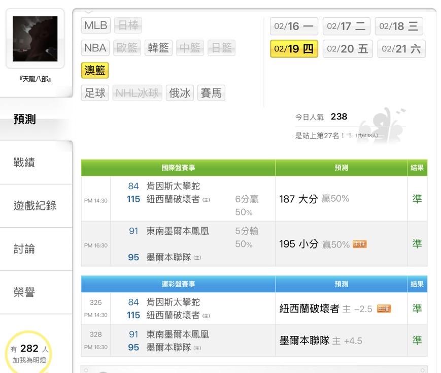
Task: Click 東南墨爾本鳳凰 in the 國際盤 table
Action: pyautogui.click(x=178, y=231)
